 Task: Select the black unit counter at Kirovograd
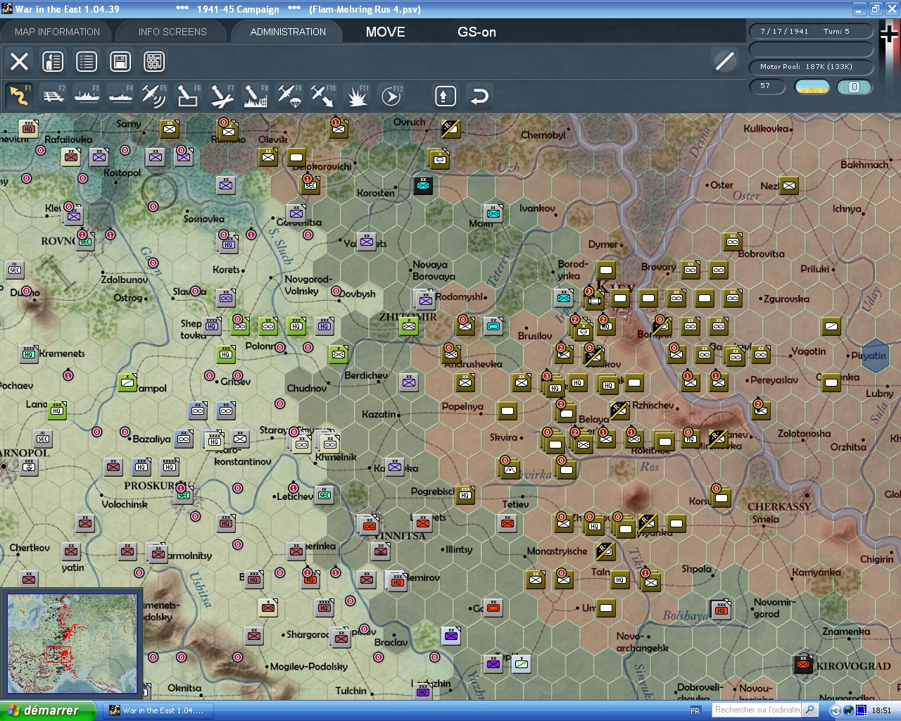803,664
